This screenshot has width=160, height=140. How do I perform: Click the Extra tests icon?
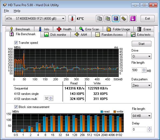133,34
